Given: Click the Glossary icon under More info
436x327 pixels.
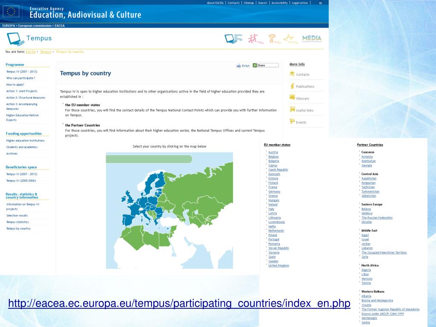Looking at the screenshot, I should pos(292,98).
